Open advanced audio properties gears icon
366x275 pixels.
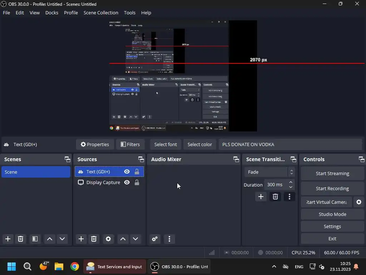tap(154, 239)
